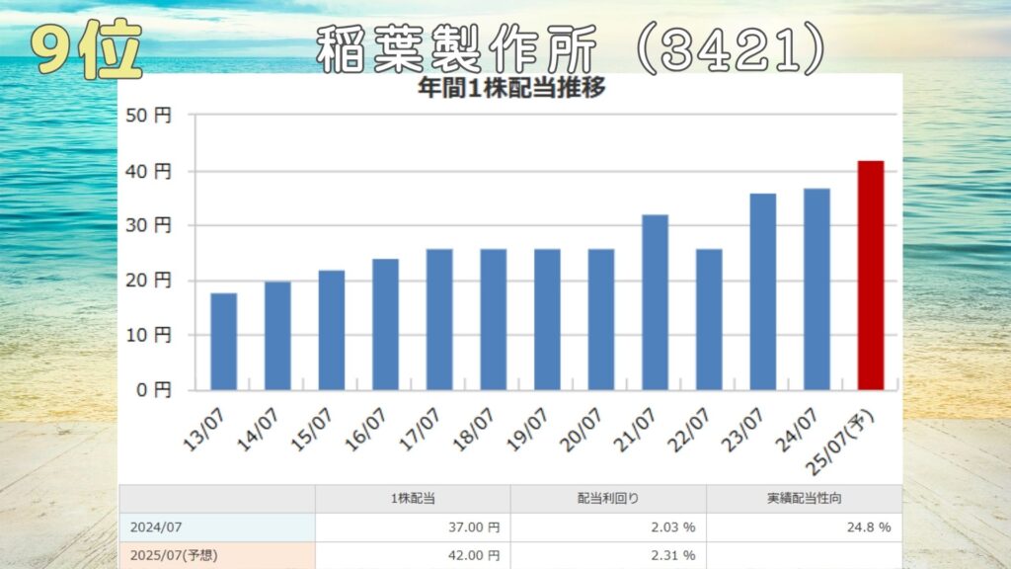Select the 1株配当 column header
Viewport: 1011px width, 569px height.
click(x=413, y=499)
